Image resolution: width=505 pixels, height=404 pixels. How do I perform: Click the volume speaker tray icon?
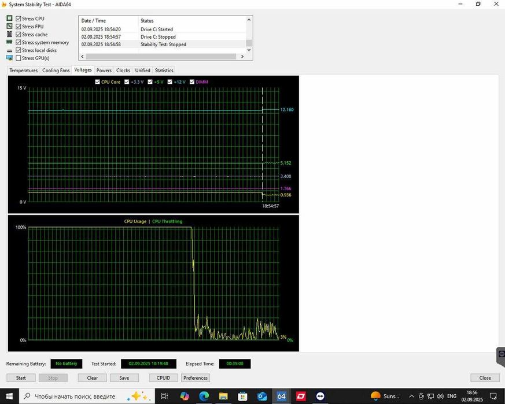coord(440,396)
